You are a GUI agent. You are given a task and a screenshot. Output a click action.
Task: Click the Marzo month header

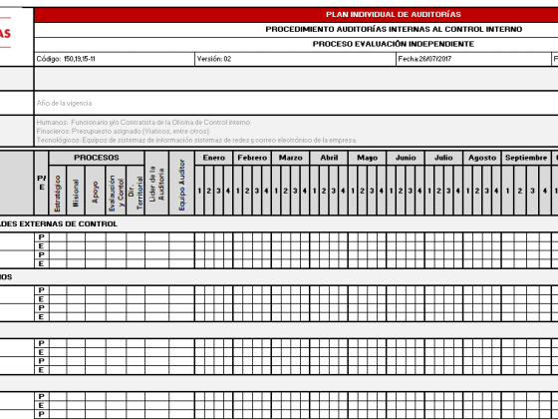(x=290, y=158)
